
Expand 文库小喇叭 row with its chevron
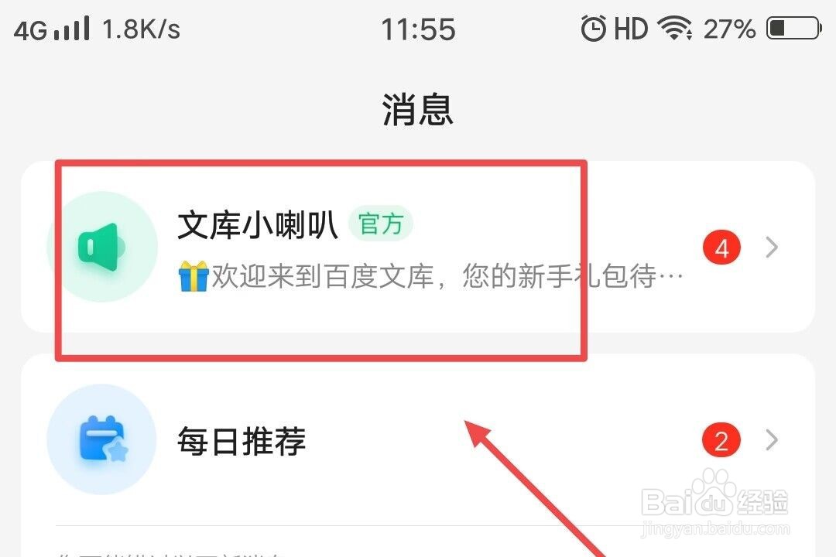click(772, 248)
